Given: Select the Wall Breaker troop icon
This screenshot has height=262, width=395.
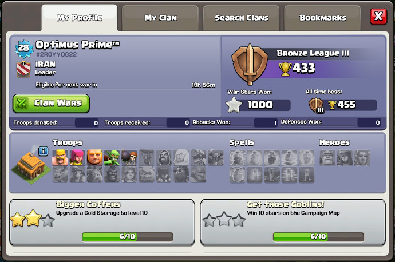Looking at the screenshot, I should (x=129, y=157).
